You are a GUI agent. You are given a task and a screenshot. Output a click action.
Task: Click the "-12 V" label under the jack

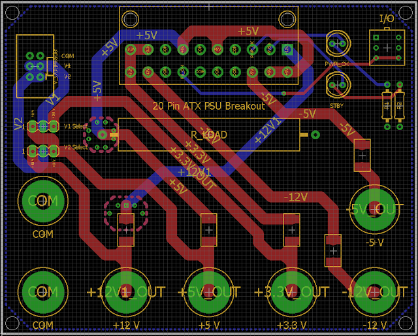click(374, 326)
